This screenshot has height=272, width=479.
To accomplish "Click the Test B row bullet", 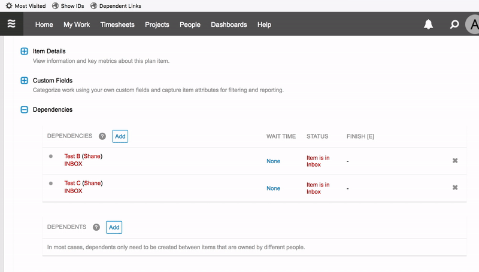I will click(51, 157).
